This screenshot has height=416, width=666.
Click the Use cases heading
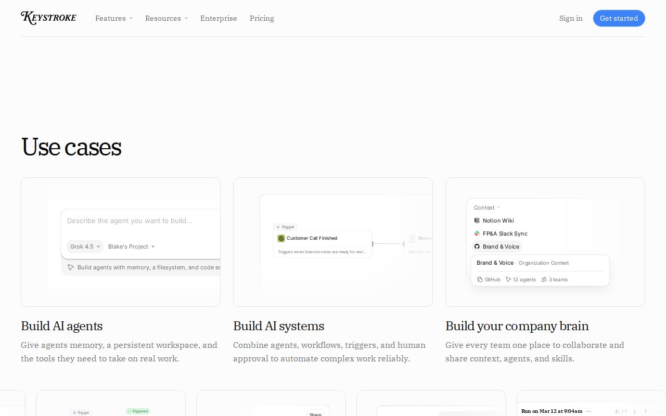[x=71, y=147]
